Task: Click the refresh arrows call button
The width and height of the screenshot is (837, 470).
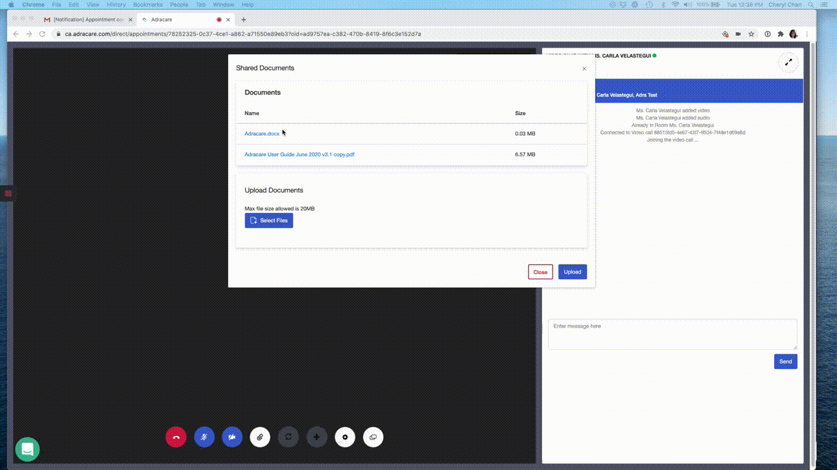Action: coord(288,437)
